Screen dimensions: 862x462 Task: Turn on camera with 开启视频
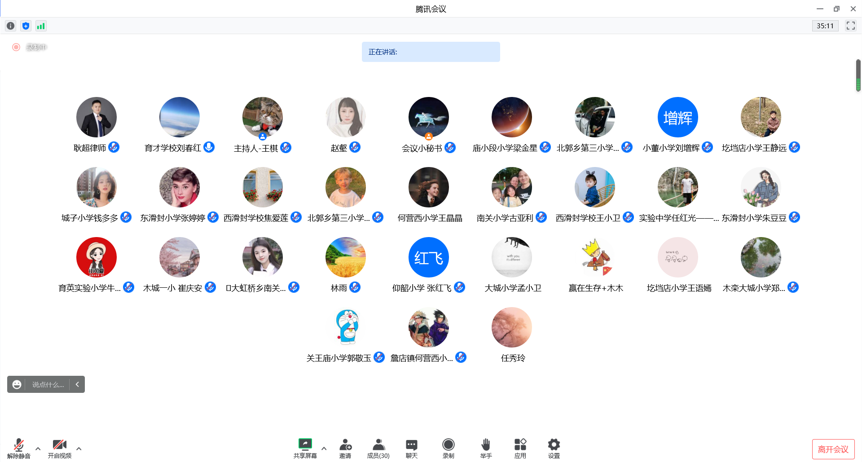point(60,448)
